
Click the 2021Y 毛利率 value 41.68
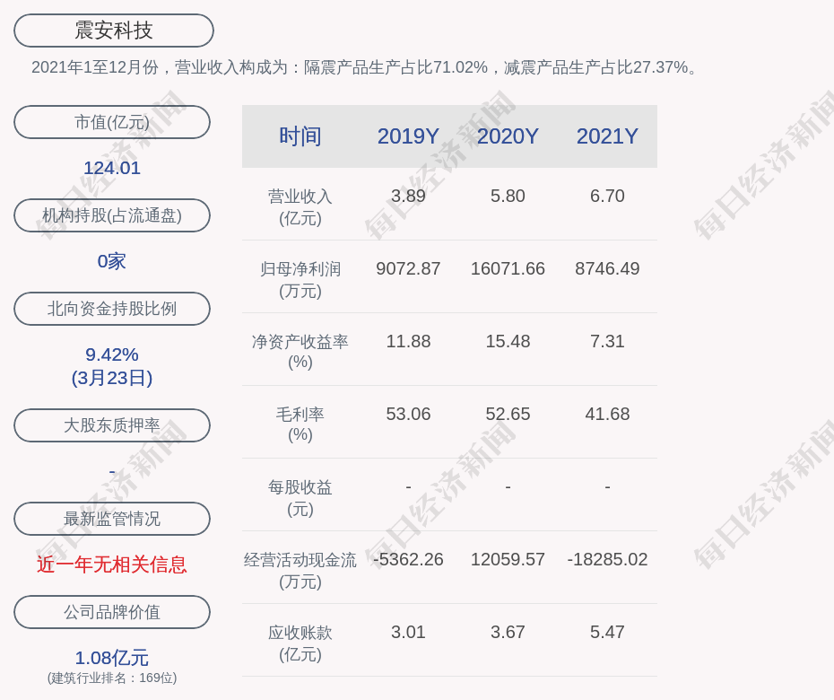point(607,414)
